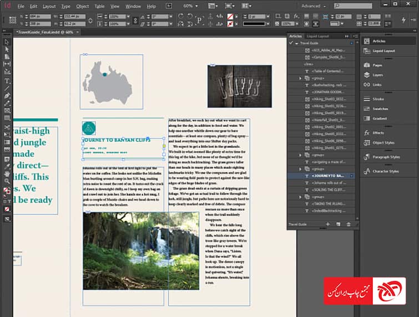Select the Free Transform tool
Image resolution: width=419 pixels, height=317 pixels.
(x=7, y=135)
